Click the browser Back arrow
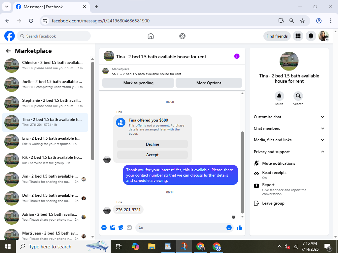Viewport: 338px width, 253px height. (x=7, y=21)
